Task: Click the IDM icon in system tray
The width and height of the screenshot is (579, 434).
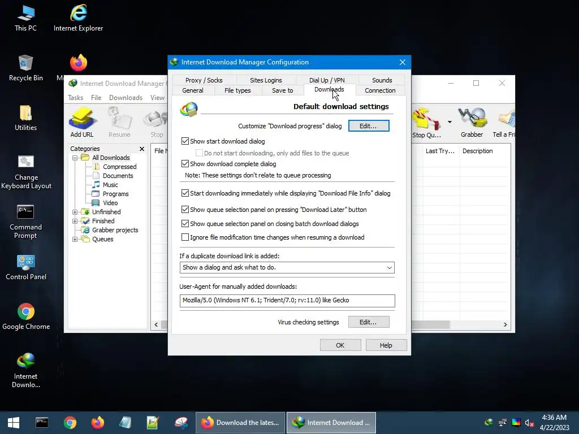Action: click(x=489, y=422)
